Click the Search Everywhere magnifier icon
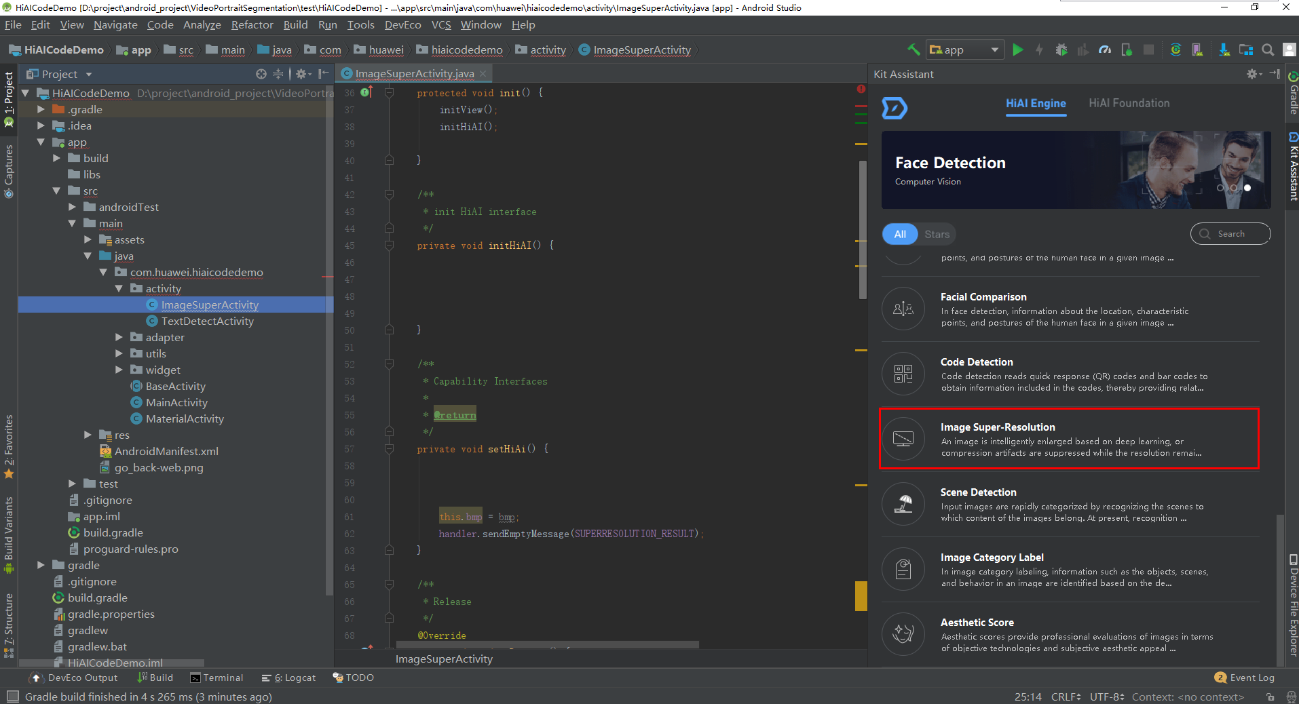The width and height of the screenshot is (1299, 704). click(1267, 50)
